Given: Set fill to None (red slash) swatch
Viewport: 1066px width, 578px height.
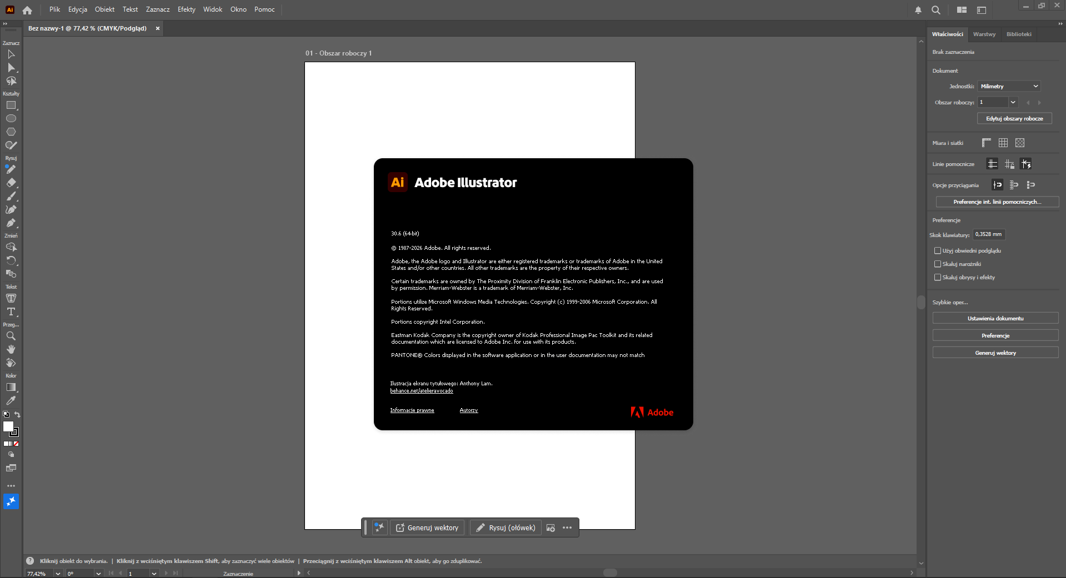Looking at the screenshot, I should point(16,444).
